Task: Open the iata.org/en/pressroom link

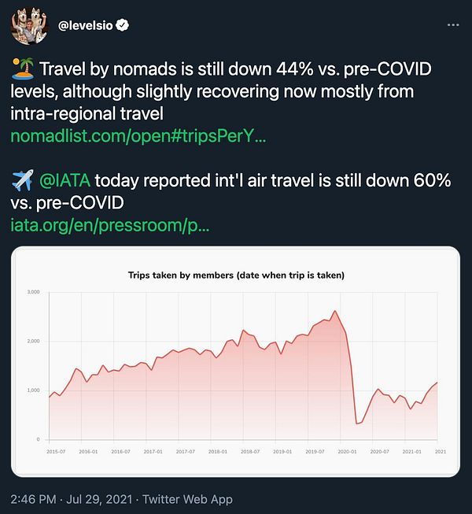Action: pyautogui.click(x=109, y=225)
